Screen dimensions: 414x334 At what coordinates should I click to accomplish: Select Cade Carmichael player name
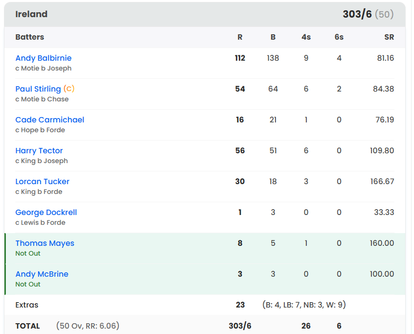tap(49, 119)
